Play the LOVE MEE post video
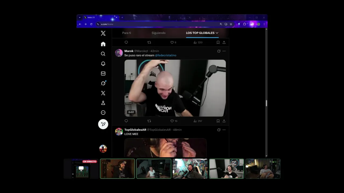344x193 pixels. coord(166,148)
